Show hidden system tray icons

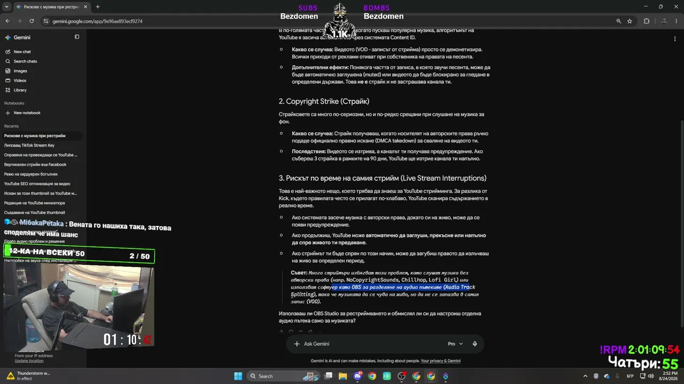click(x=585, y=376)
